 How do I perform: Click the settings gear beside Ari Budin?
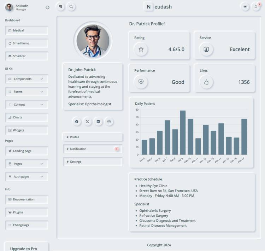[47, 7]
